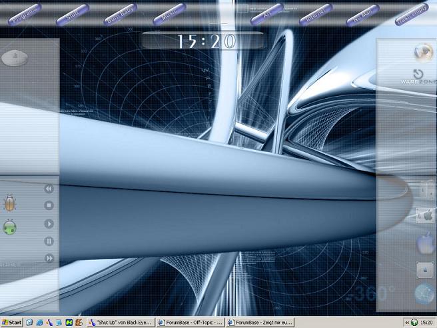Click the green tray icon near clock
Screen dimensions: 437x328
click(414, 323)
